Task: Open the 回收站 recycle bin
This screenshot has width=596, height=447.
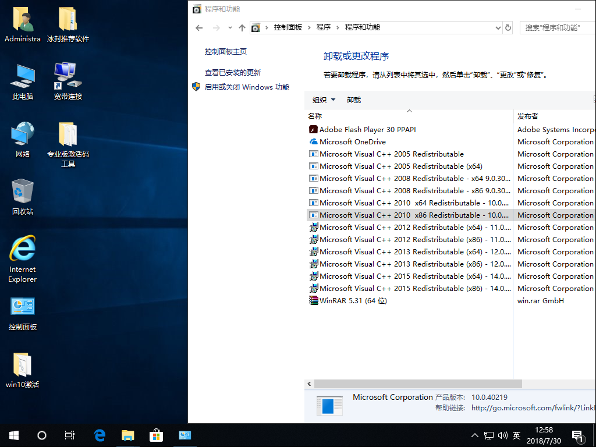Action: point(23,197)
